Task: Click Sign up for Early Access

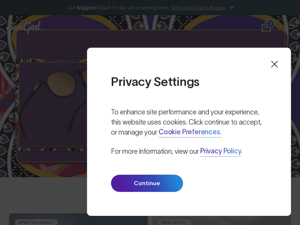Action: point(198,8)
